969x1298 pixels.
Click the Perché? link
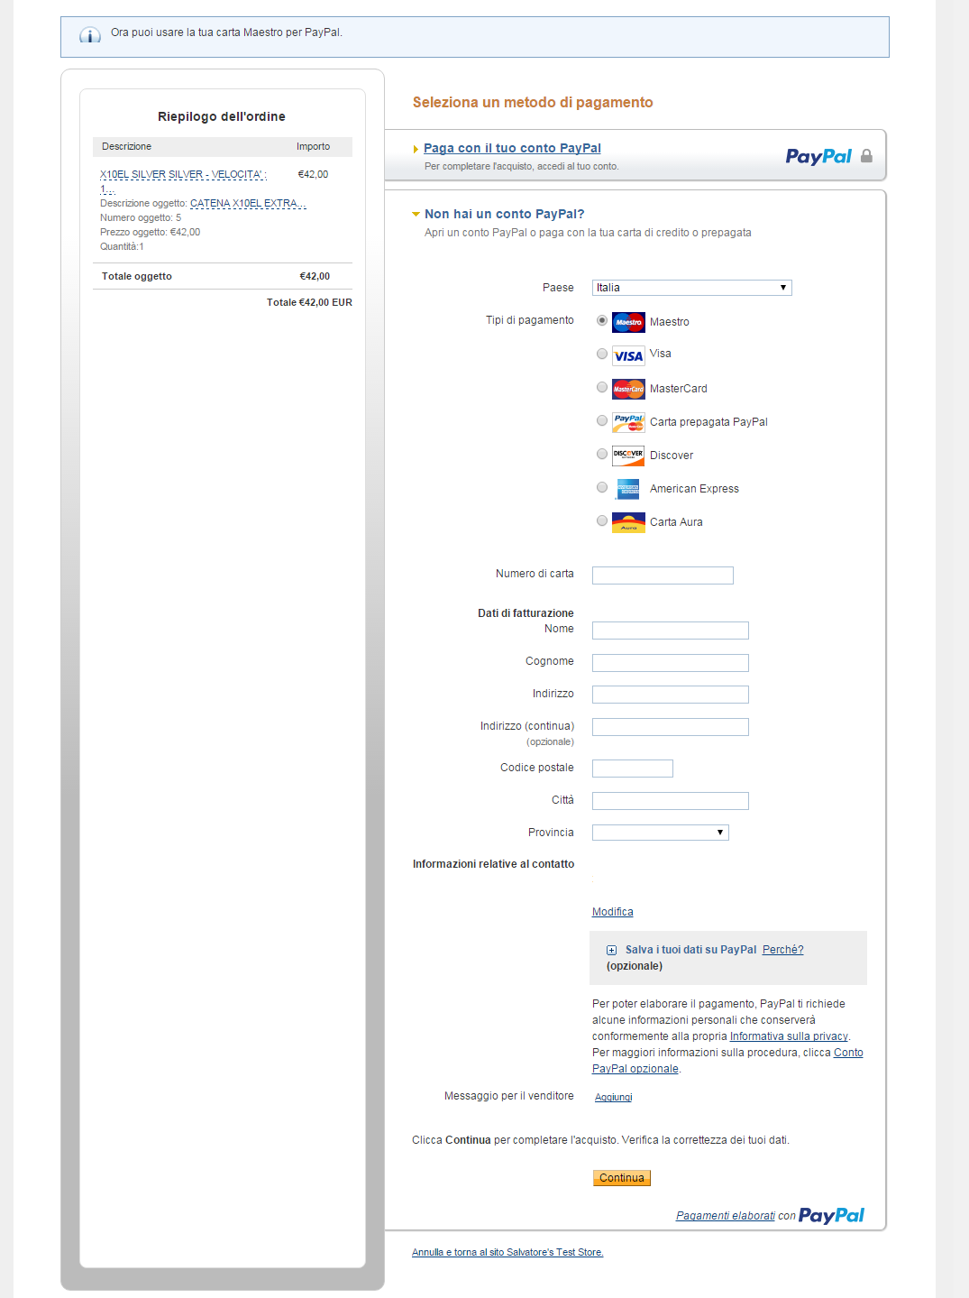point(782,950)
